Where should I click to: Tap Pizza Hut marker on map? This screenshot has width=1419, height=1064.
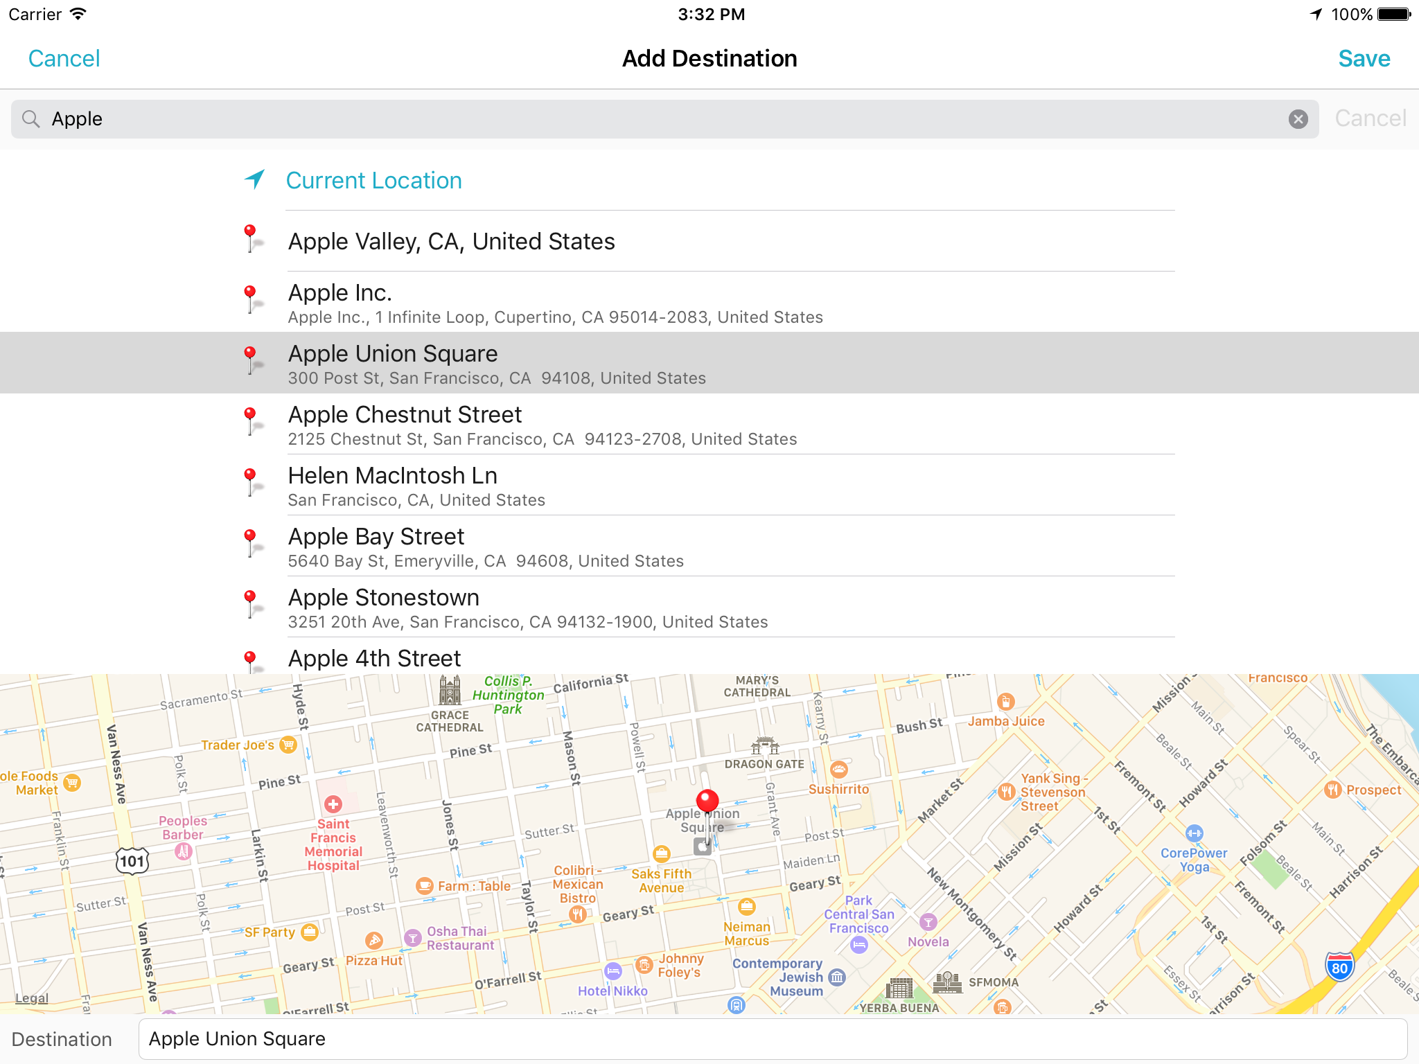pyautogui.click(x=374, y=940)
